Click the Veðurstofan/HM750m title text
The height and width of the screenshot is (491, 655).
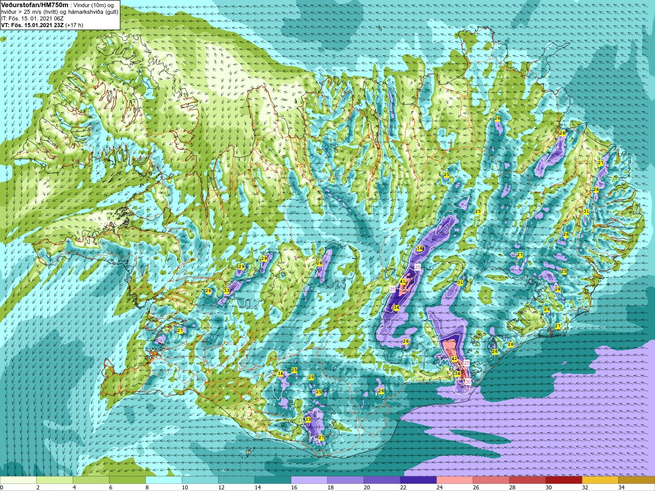(34, 5)
